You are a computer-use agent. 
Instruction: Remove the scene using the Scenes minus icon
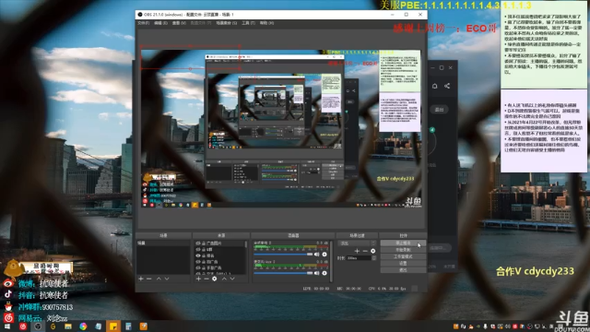point(149,279)
